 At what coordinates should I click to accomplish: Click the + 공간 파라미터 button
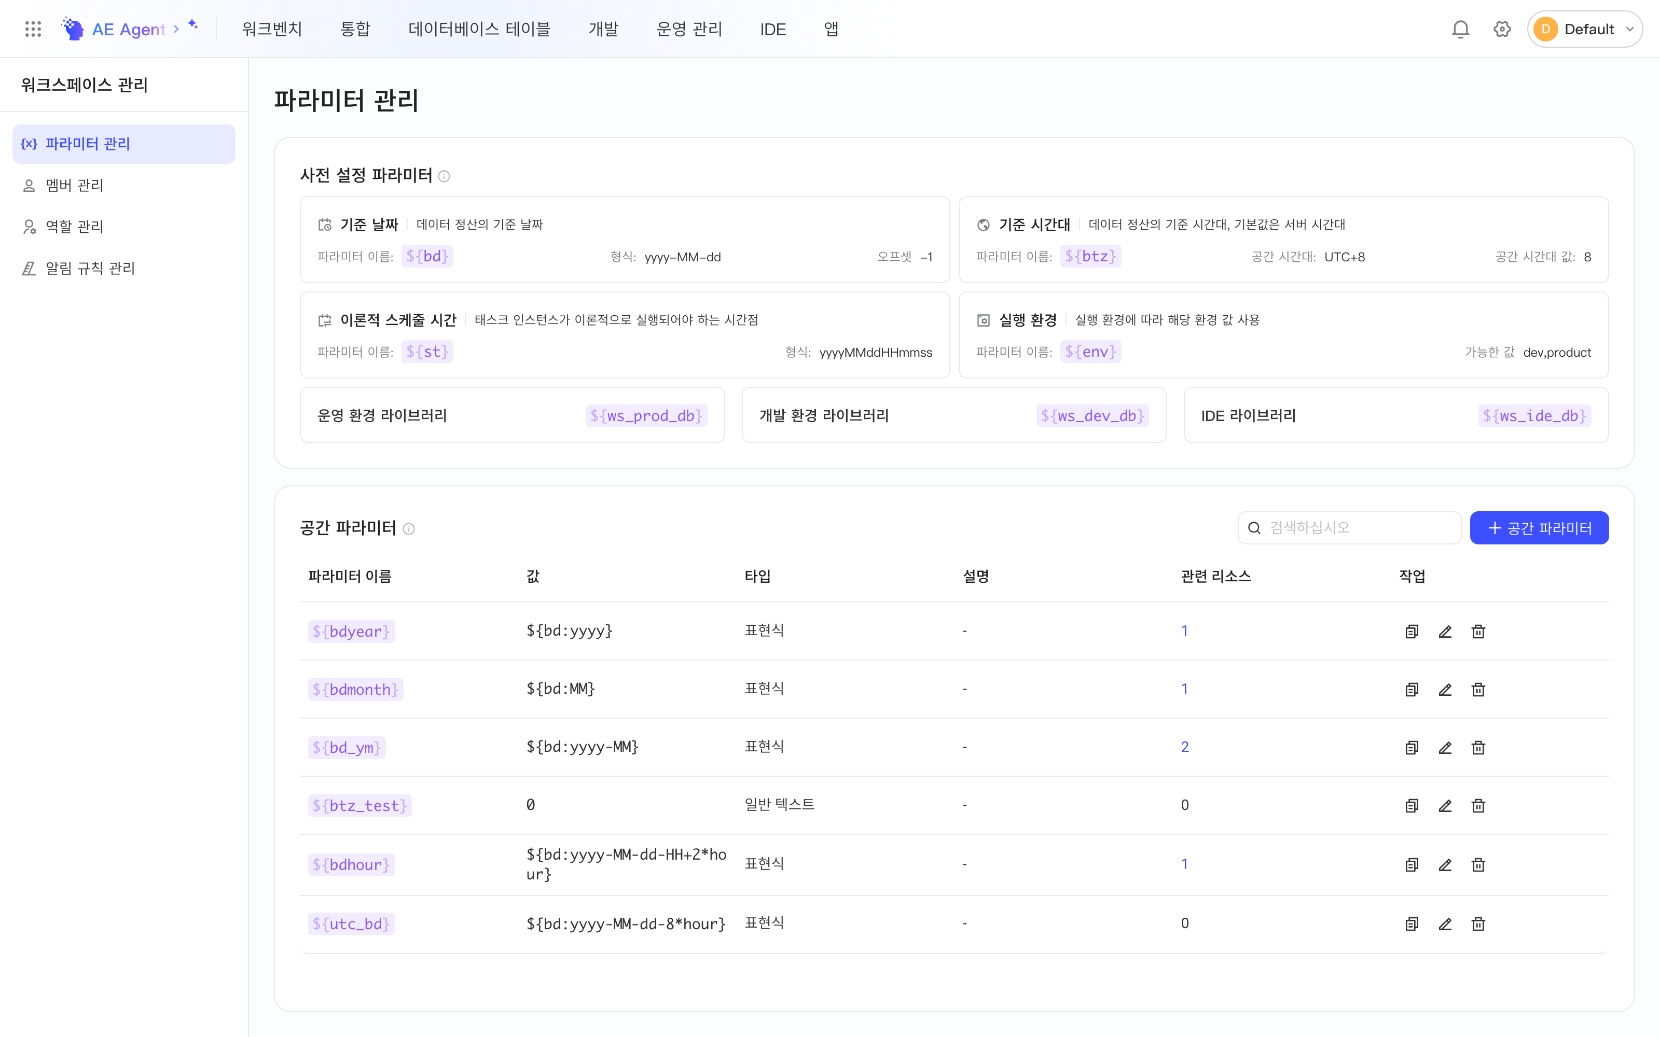tap(1539, 528)
